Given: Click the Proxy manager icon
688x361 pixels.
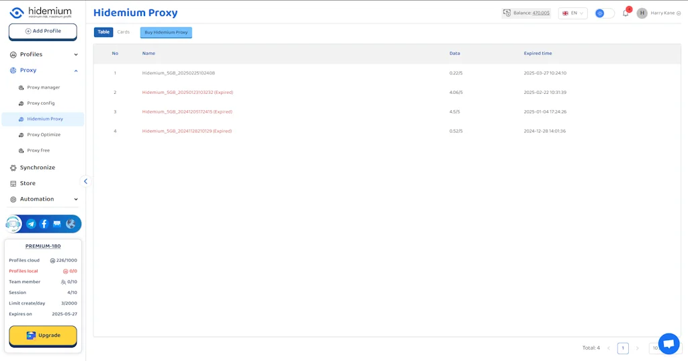Looking at the screenshot, I should (x=21, y=88).
